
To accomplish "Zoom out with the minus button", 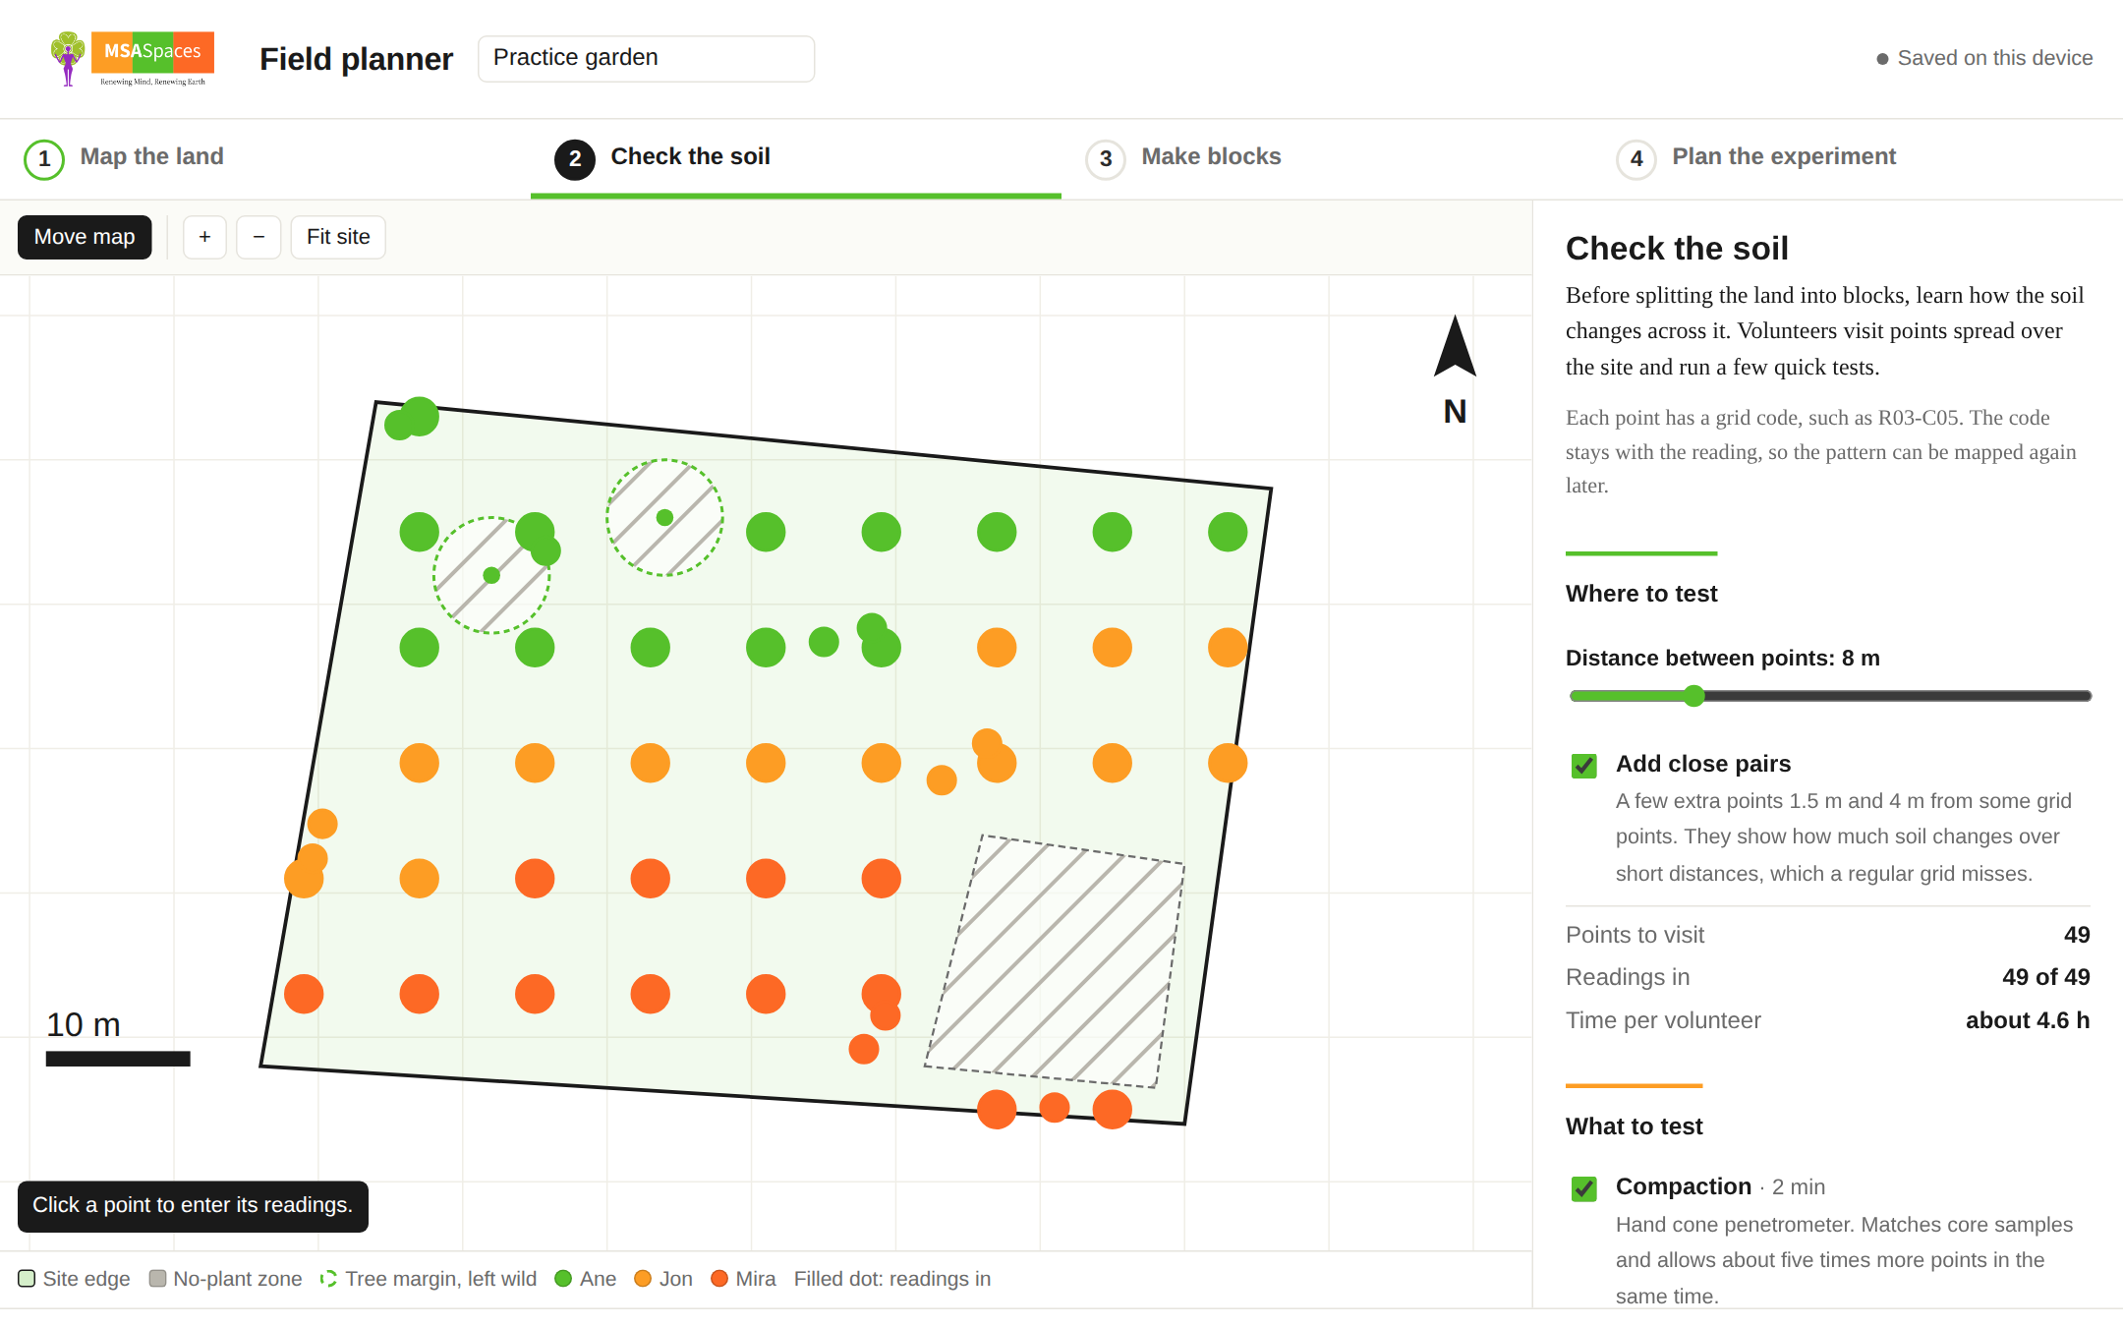I will tap(258, 237).
